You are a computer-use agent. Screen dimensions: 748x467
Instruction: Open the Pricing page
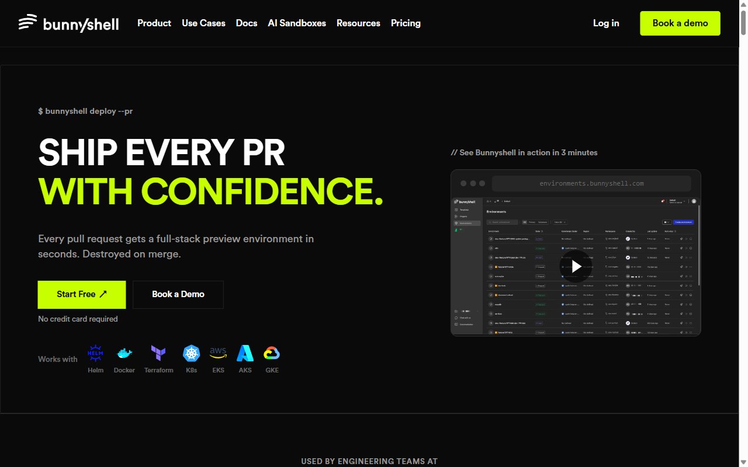pos(406,23)
